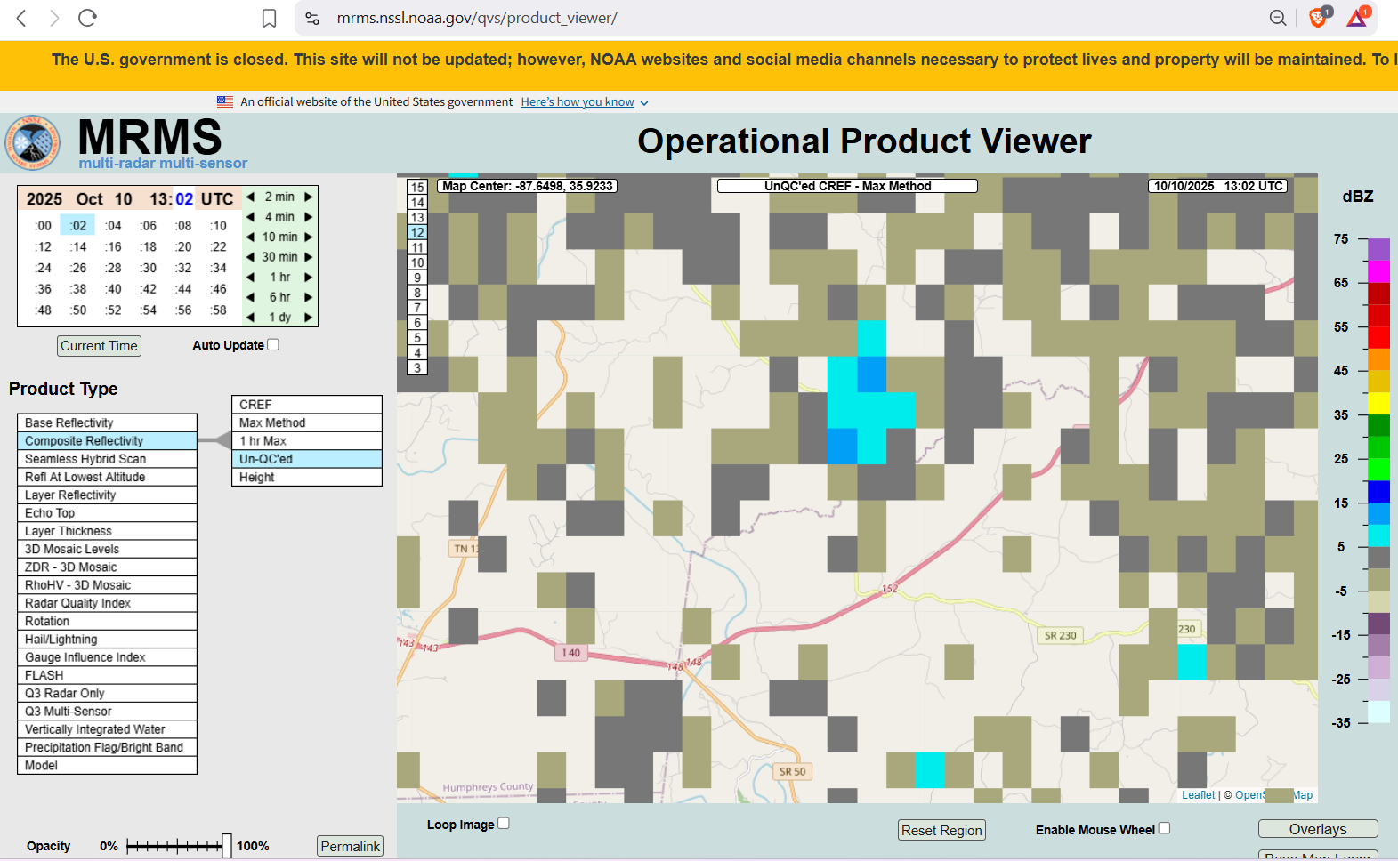Click the browser reload icon
Image resolution: width=1398 pixels, height=861 pixels.
(x=87, y=18)
